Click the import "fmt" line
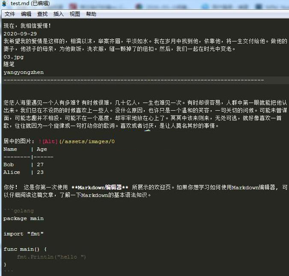Screen dimensions: 289x276 (x=24, y=234)
